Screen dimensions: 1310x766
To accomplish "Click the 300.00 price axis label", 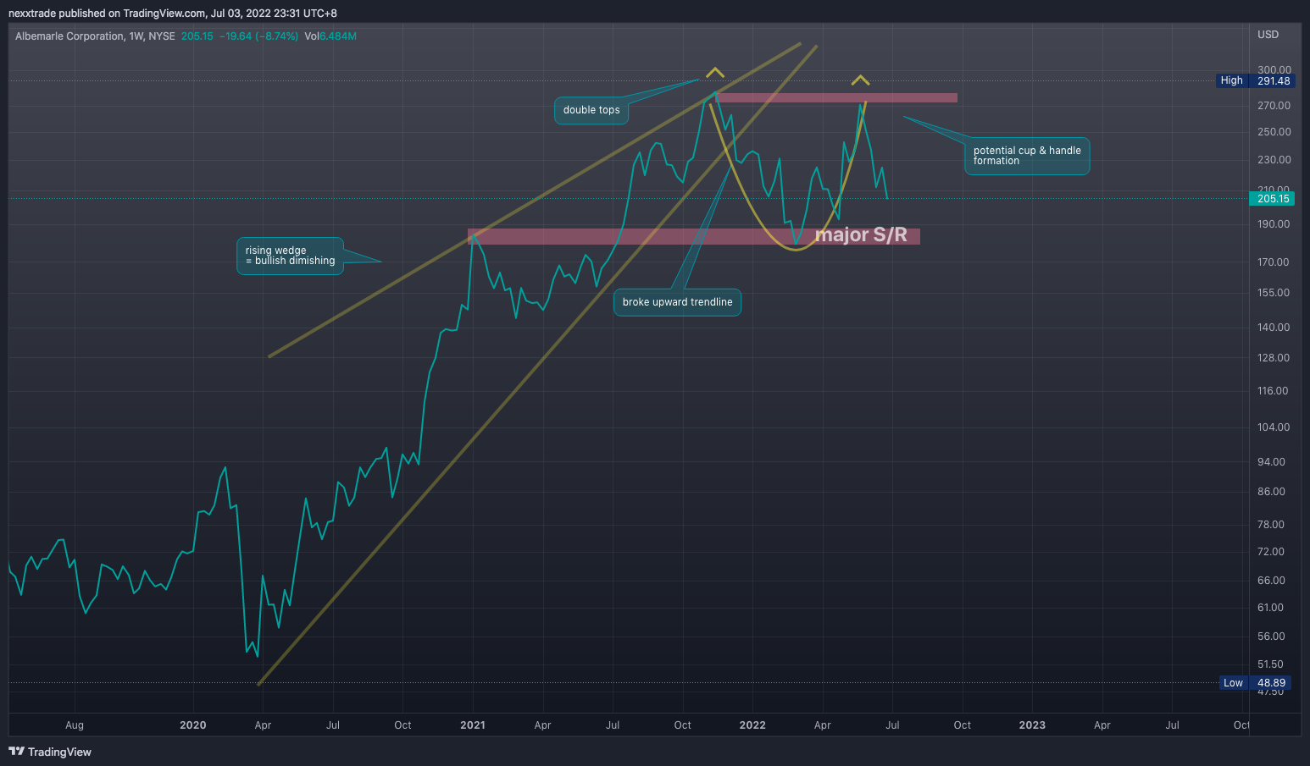I will point(1274,70).
